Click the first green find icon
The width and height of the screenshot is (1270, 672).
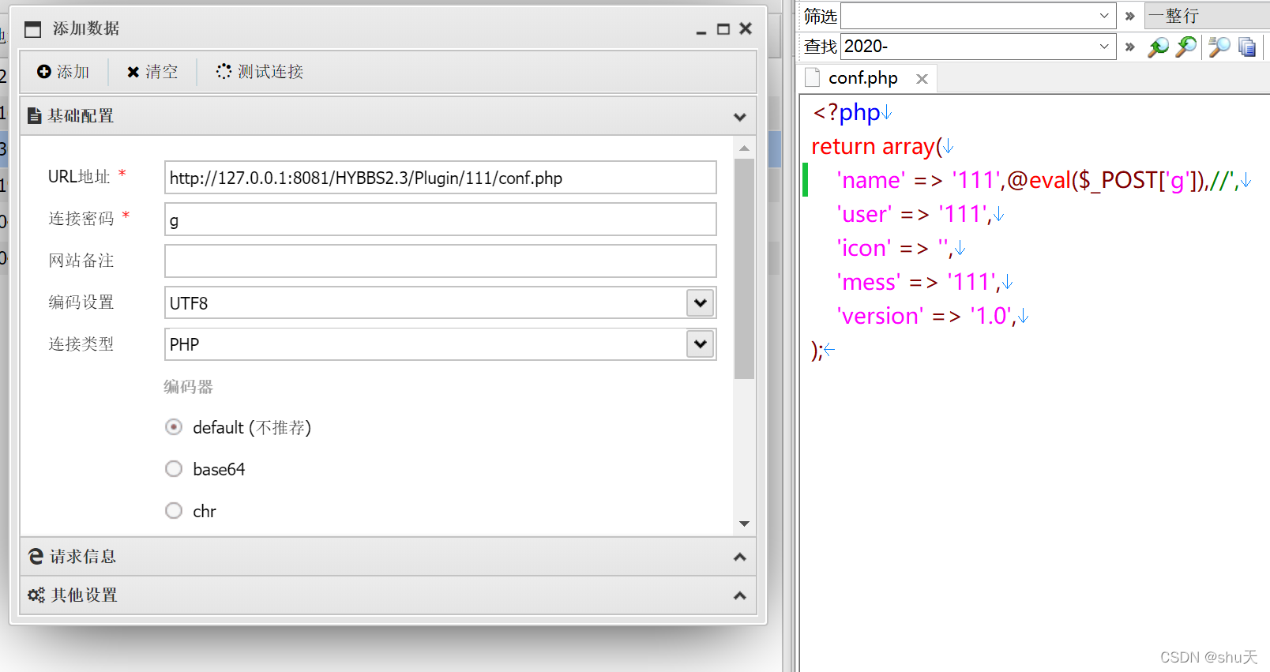pyautogui.click(x=1159, y=47)
